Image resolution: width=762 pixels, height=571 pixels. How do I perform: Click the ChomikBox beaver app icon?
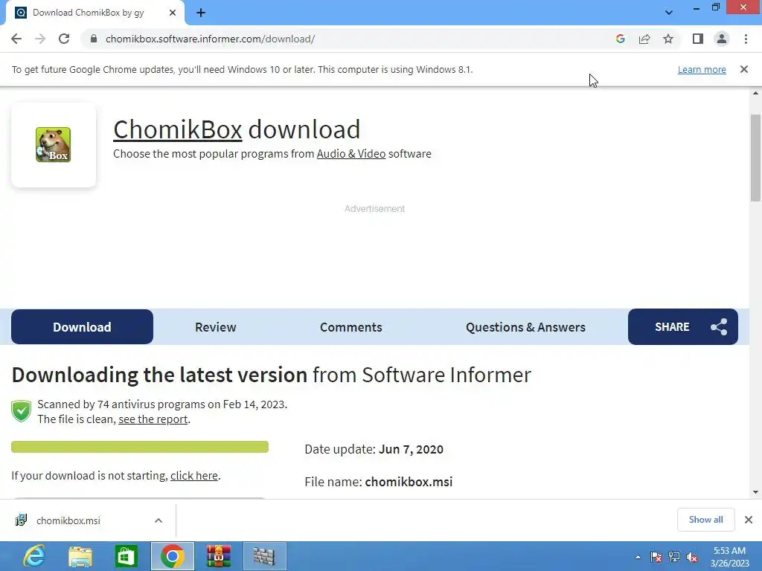(x=54, y=145)
